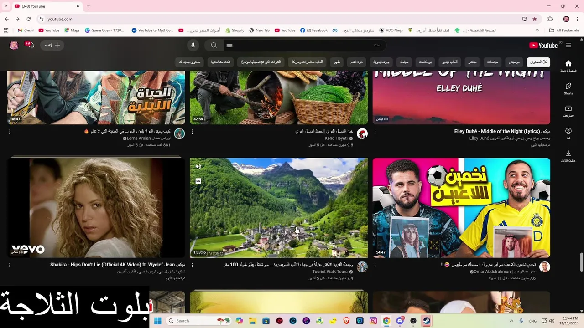Open the Elley Duhé Middle of the Night thumbnail
The width and height of the screenshot is (584, 328).
point(461,98)
